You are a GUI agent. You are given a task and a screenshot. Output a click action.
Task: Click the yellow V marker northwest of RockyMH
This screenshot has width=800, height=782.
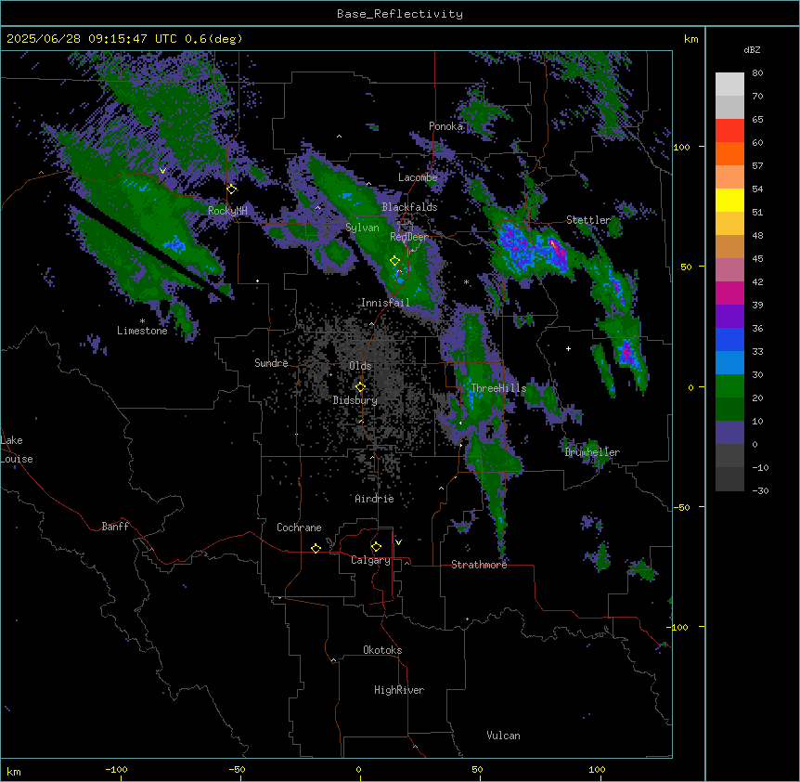point(162,171)
